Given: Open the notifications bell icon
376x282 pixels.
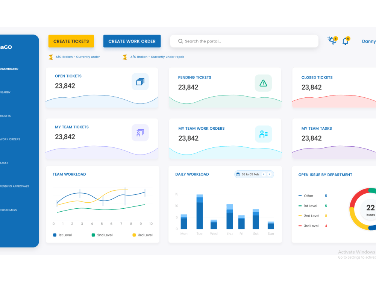Looking at the screenshot, I should point(346,41).
